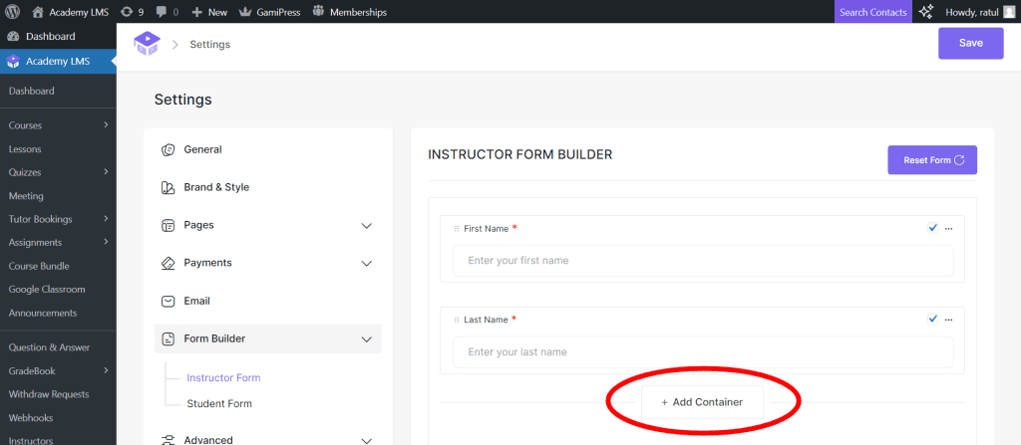Collapse the Form Builder section chevron
Image resolution: width=1021 pixels, height=445 pixels.
point(367,339)
